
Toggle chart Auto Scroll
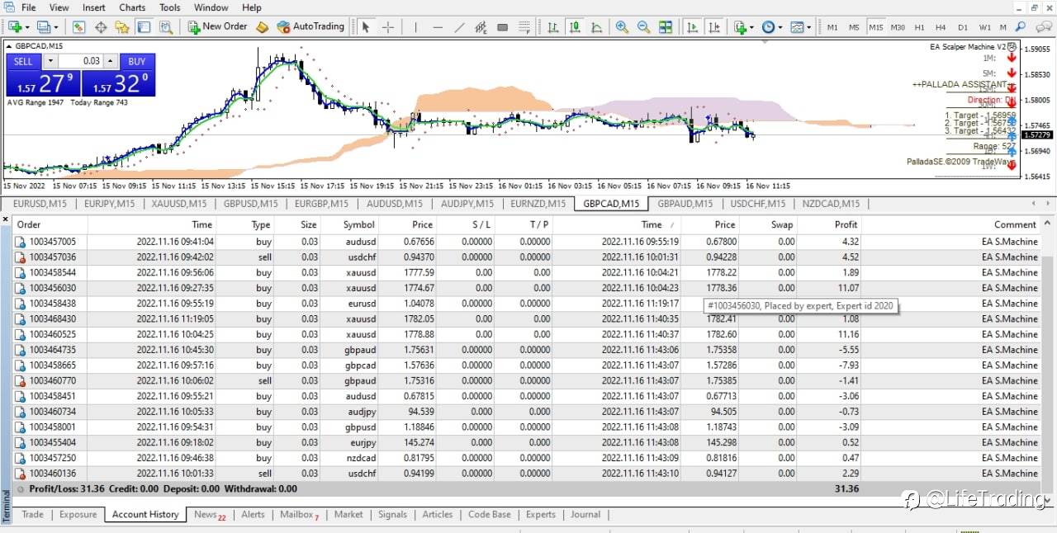pos(692,27)
